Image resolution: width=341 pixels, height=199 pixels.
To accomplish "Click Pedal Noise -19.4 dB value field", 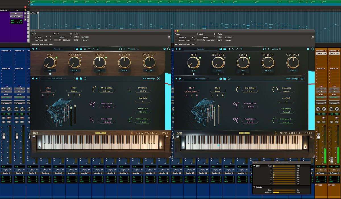I will (x=107, y=122).
